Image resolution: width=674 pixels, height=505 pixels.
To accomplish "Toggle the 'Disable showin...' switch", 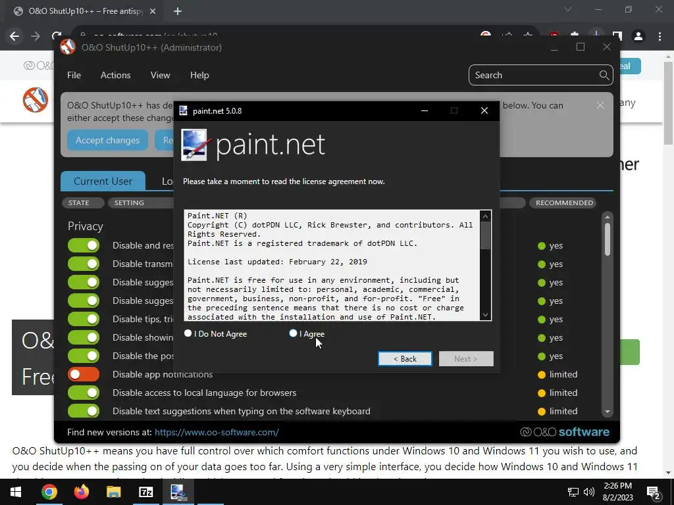I will [84, 337].
